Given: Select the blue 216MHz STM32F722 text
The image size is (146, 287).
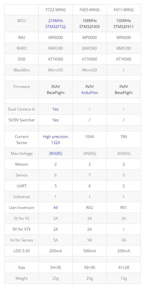Looking at the screenshot, I should pyautogui.click(x=56, y=24).
